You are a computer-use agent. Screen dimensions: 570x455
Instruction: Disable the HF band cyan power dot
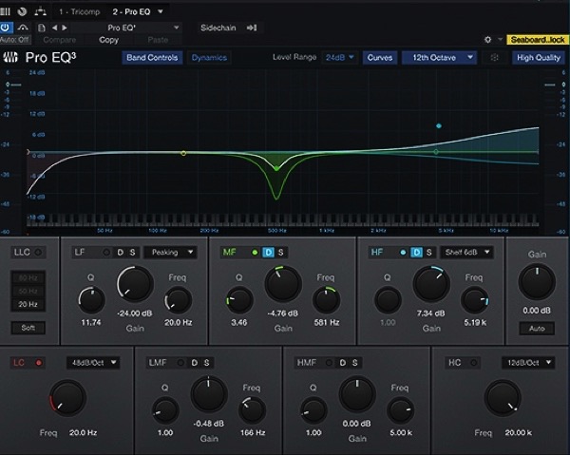[x=403, y=253]
